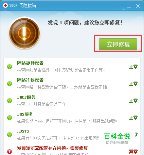Click green check icon beside DHCP服务

[10, 101]
